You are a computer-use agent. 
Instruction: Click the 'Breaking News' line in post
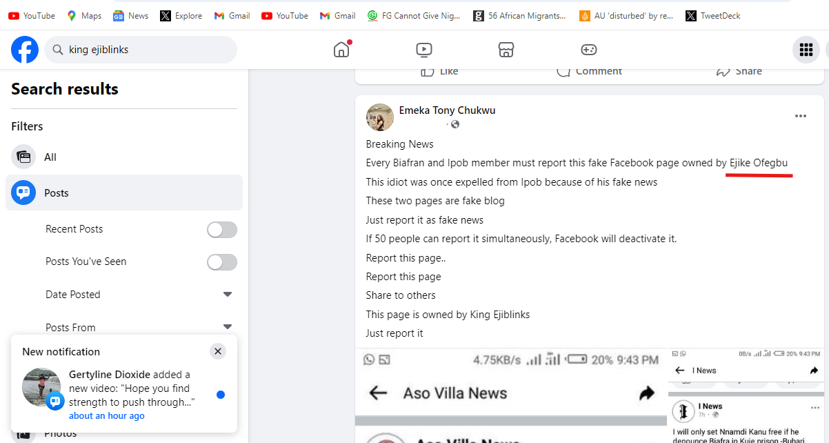[x=400, y=144]
